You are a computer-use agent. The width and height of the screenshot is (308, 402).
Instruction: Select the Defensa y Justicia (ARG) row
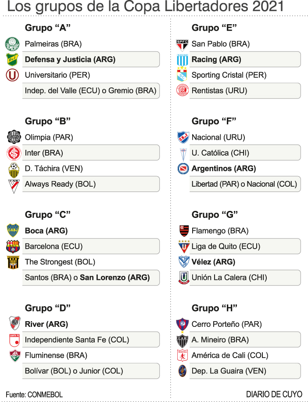(x=90, y=60)
